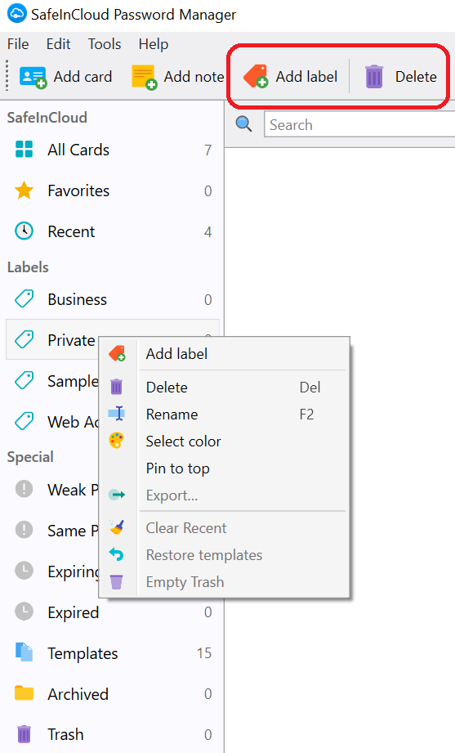Open the Help menu
Viewport: 455px width, 753px height.
click(x=154, y=44)
